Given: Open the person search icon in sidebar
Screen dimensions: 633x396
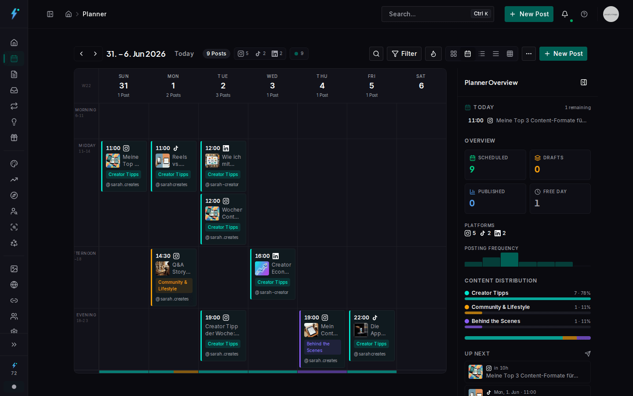Looking at the screenshot, I should [x=14, y=211].
